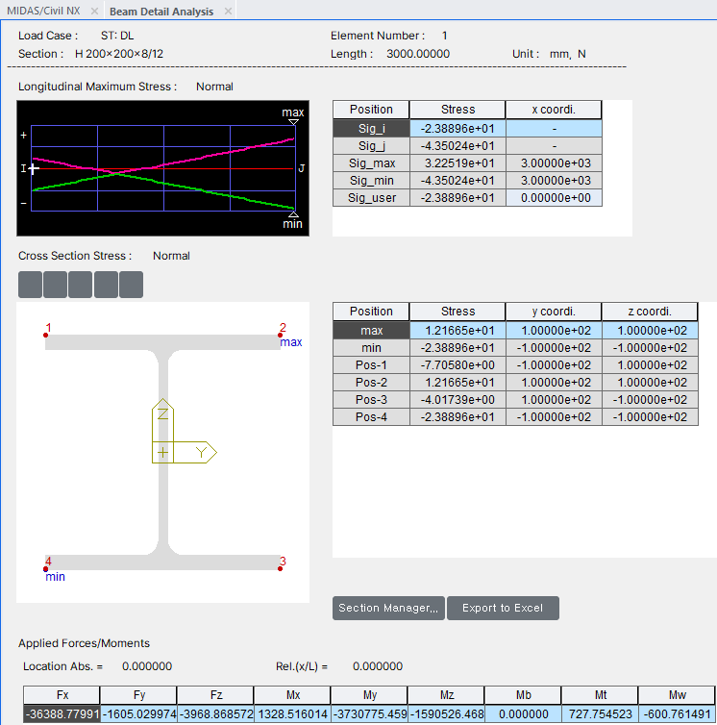Edit the Sig_user x coordinate field 0.00000e+00
Viewport: 717px width, 725px height.
pyautogui.click(x=554, y=198)
